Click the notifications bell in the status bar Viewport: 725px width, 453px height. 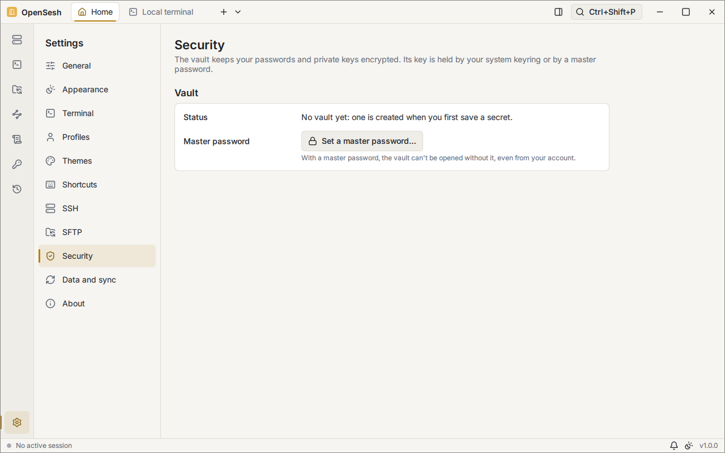coord(674,446)
